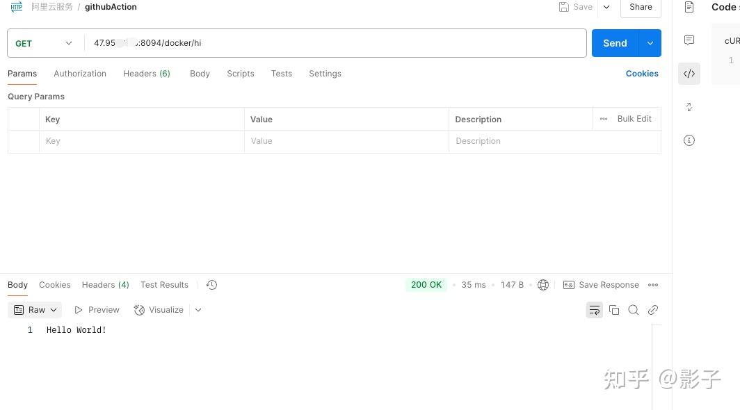This screenshot has width=740, height=410.
Task: Open the GET method dropdown
Action: (x=45, y=43)
